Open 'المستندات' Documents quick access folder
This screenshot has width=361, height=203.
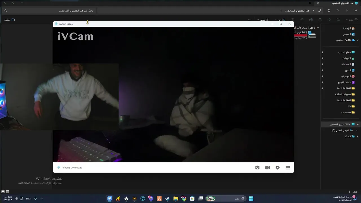(x=348, y=64)
